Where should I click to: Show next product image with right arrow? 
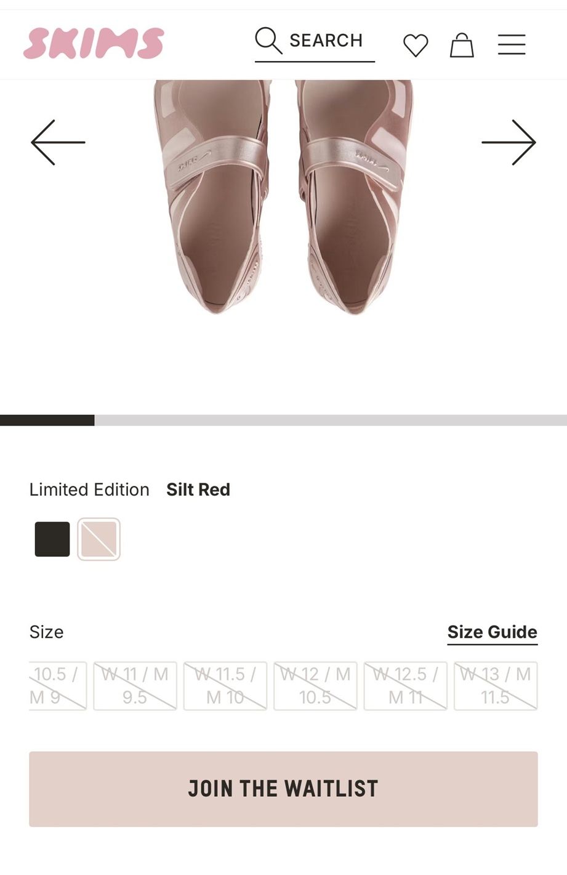coord(509,142)
